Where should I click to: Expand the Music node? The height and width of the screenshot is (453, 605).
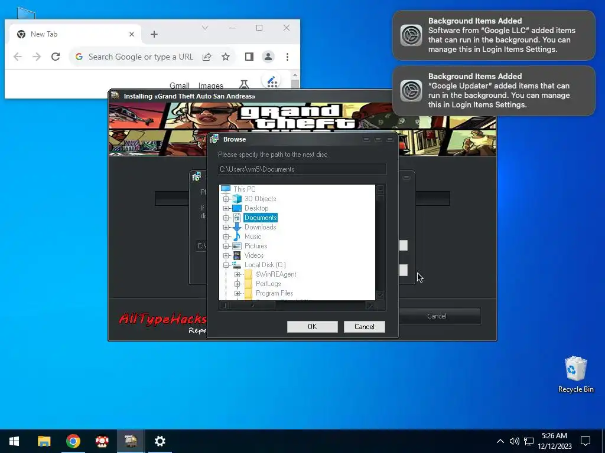tap(226, 237)
